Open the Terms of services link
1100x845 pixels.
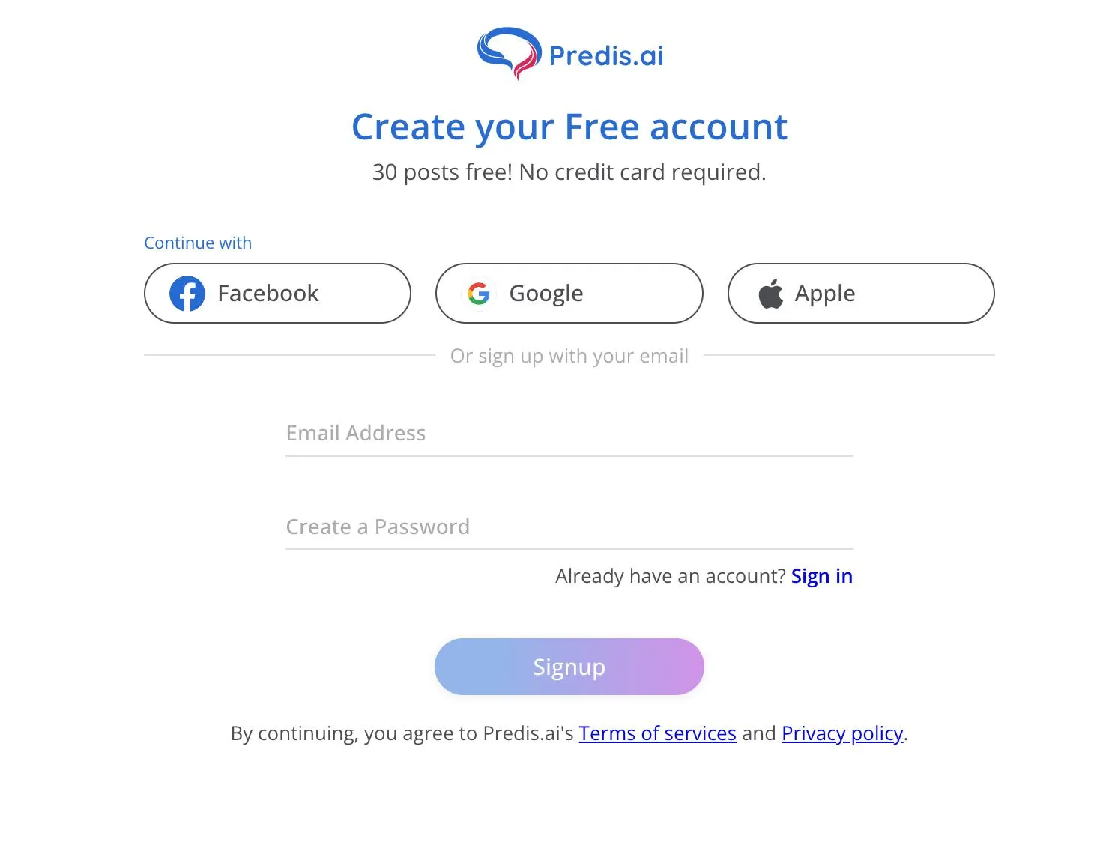(658, 733)
